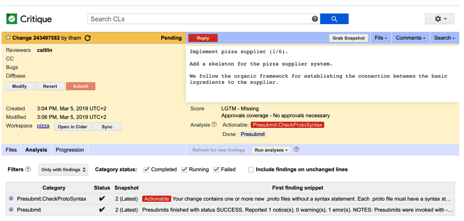Click the Status column header
The height and width of the screenshot is (221, 464).
(102, 188)
